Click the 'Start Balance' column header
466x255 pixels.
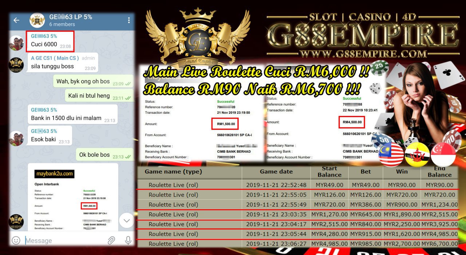pyautogui.click(x=329, y=171)
